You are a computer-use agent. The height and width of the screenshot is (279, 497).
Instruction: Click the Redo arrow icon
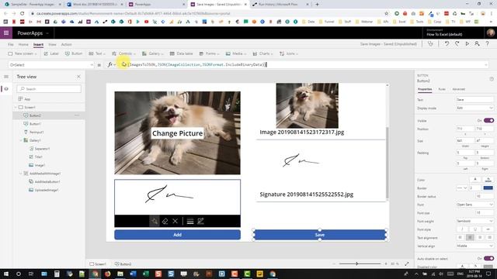click(x=457, y=44)
